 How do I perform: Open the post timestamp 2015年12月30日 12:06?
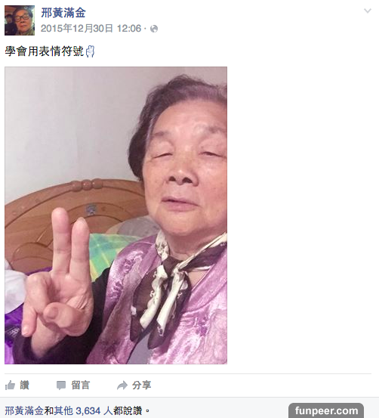[91, 29]
